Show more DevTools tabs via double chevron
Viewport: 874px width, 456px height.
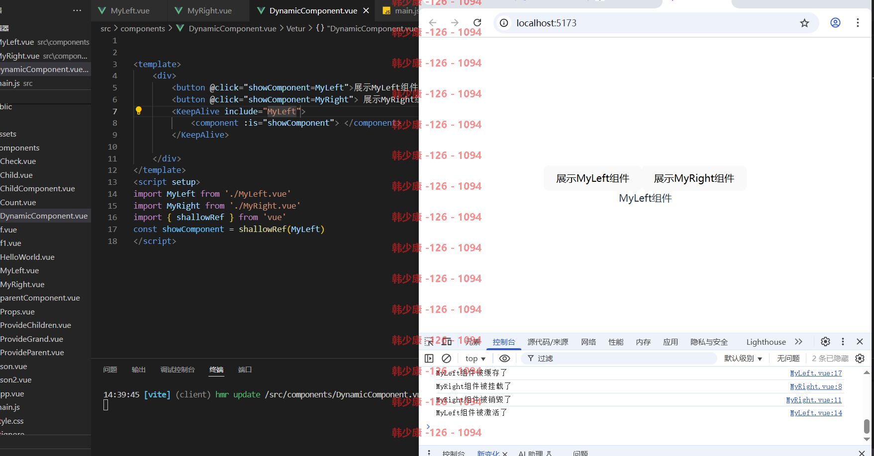(798, 342)
